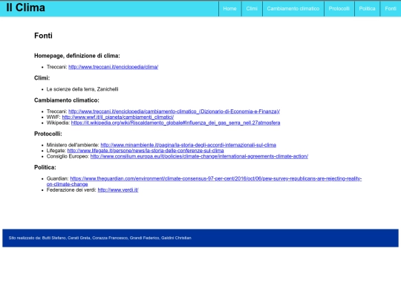401x301 pixels.
Task: Click the 'Sito realizzato da' footer credits
Action: 100,238
